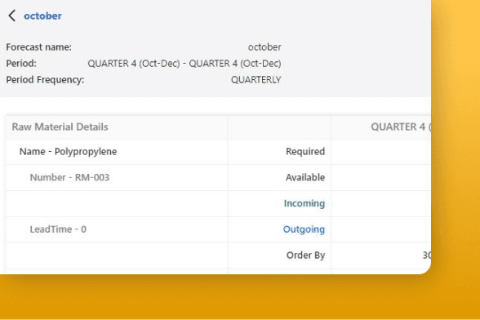Click the QUARTER 4 (Oct-Dec) period value
Viewport: 480px width, 320px height.
pyautogui.click(x=184, y=64)
